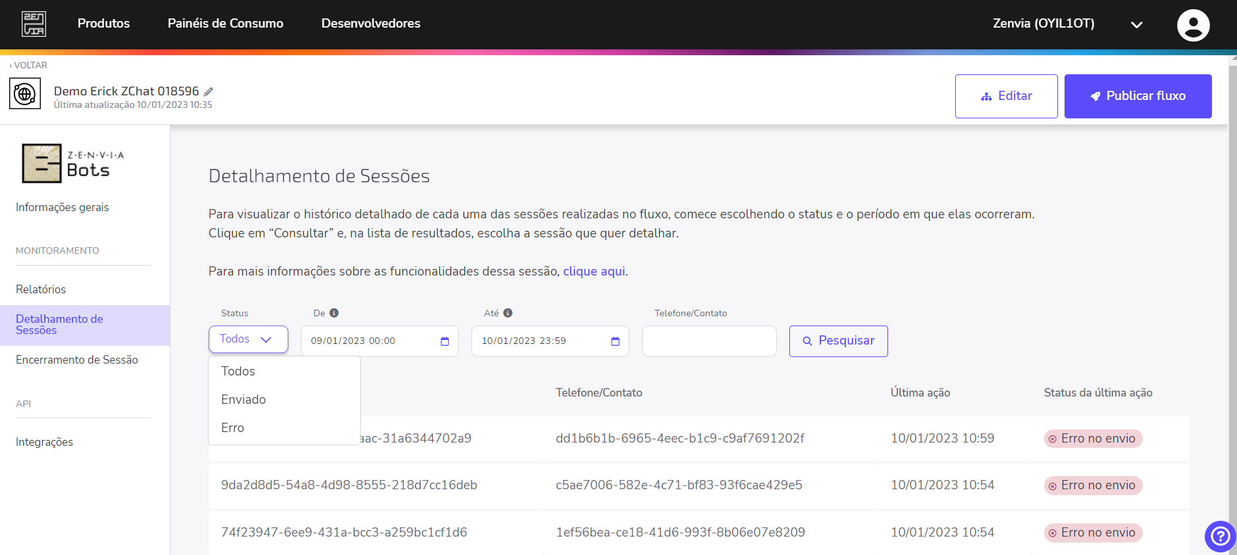Click the error icon in 10:59 row
The height and width of the screenshot is (555, 1237).
[1053, 439]
